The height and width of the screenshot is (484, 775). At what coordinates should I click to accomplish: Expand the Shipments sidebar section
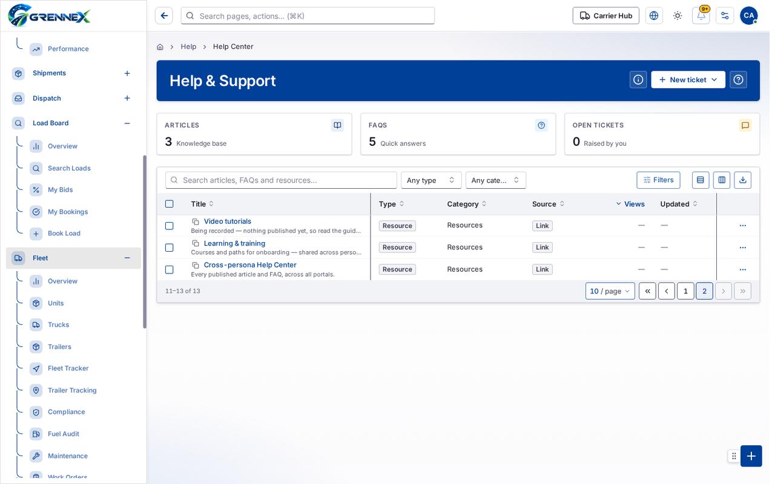pos(127,73)
